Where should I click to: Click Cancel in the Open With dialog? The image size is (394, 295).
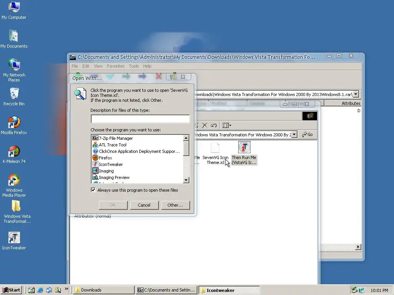[144, 205]
